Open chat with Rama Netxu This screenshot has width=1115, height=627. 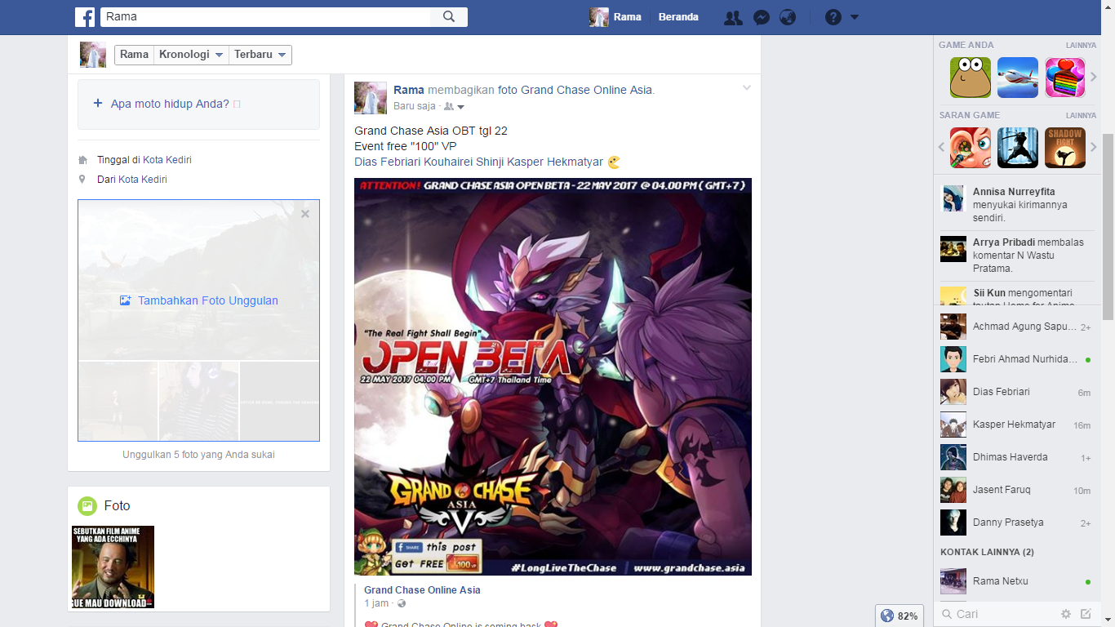click(1015, 581)
